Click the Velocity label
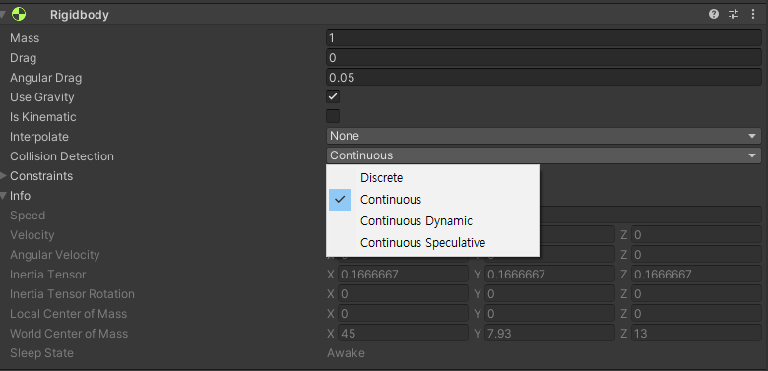768x371 pixels. point(32,235)
